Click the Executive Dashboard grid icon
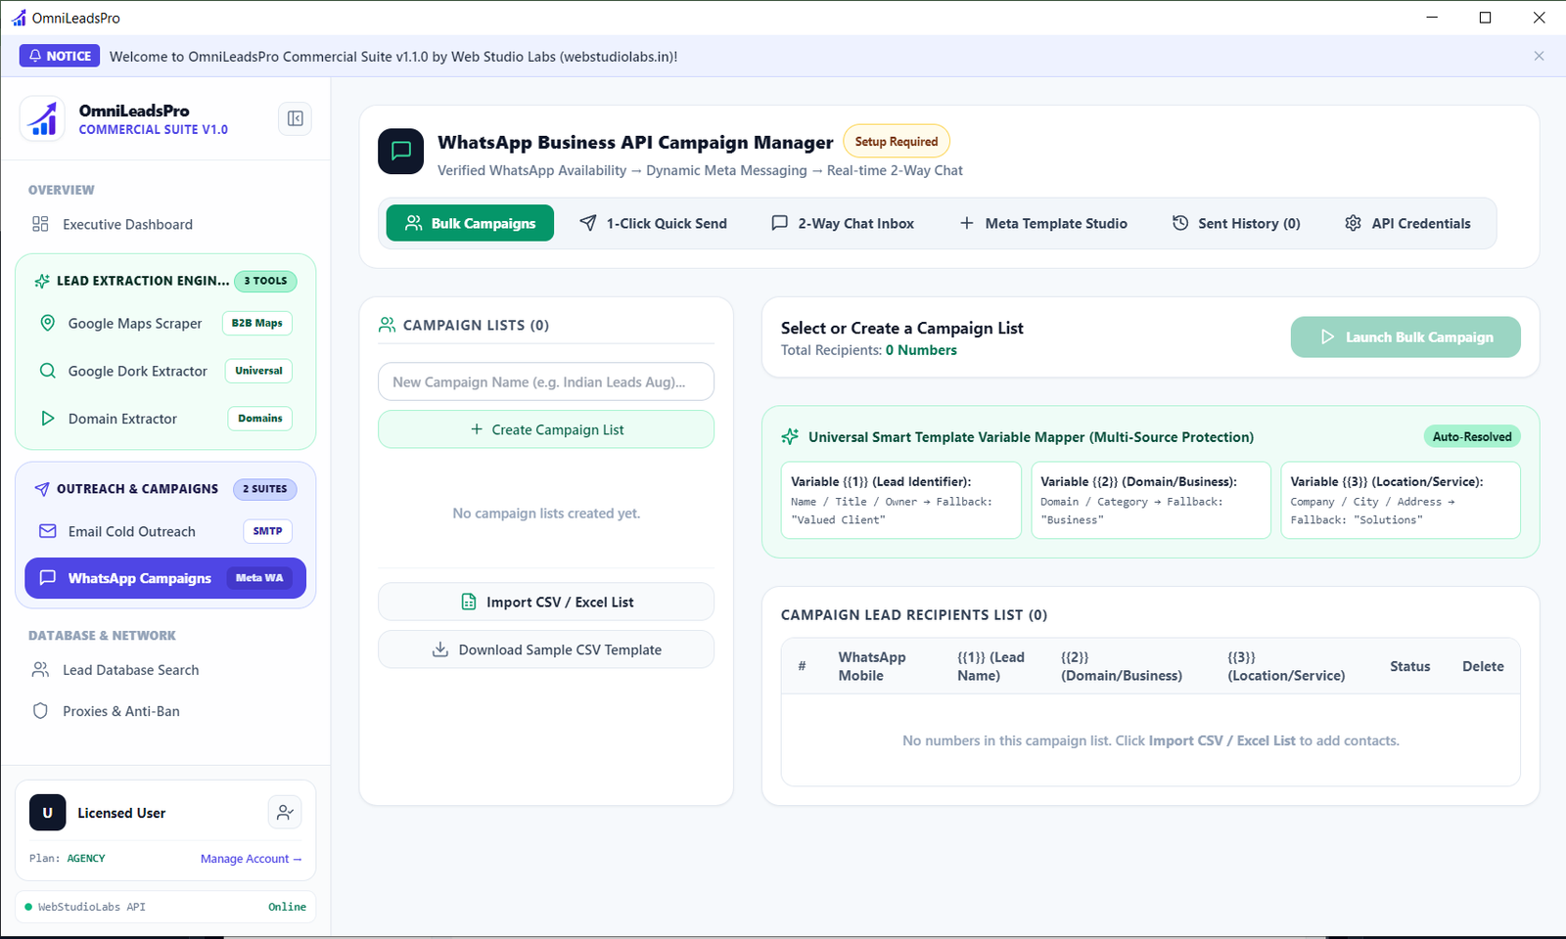Image resolution: width=1566 pixels, height=939 pixels. [x=40, y=224]
